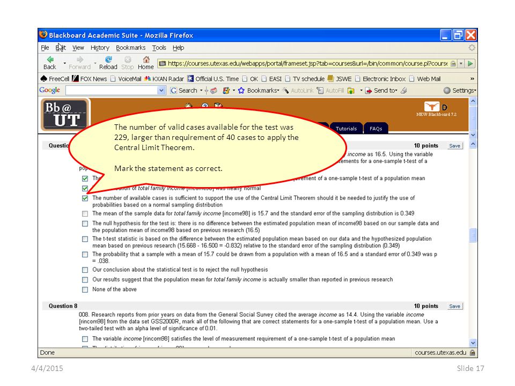
Task: Open the Send to dropdown arrow
Action: pos(396,90)
